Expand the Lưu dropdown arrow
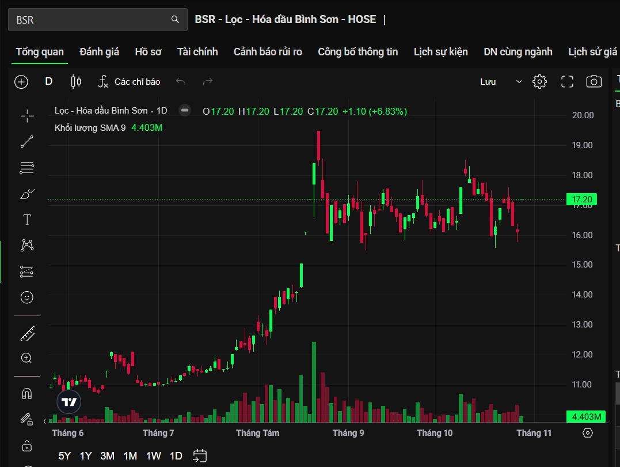Screen dimensions: 620x467 519,82
